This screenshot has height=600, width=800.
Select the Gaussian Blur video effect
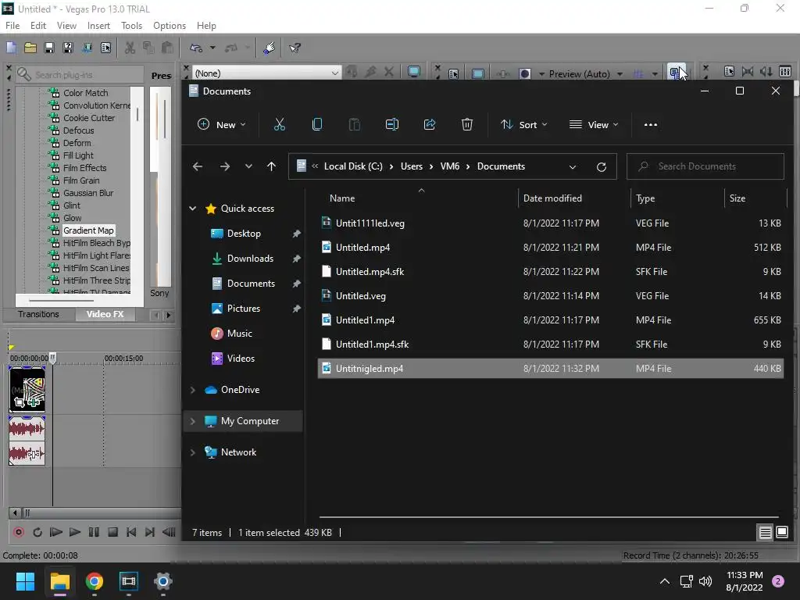tap(88, 193)
